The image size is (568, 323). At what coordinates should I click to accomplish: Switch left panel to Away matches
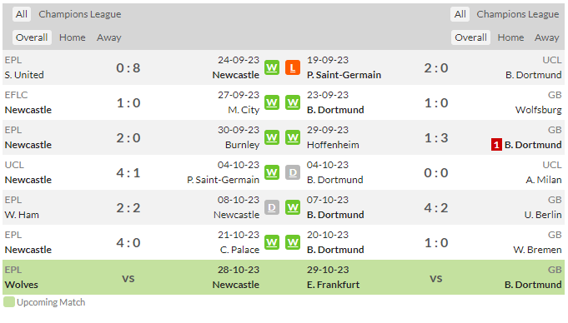click(108, 37)
